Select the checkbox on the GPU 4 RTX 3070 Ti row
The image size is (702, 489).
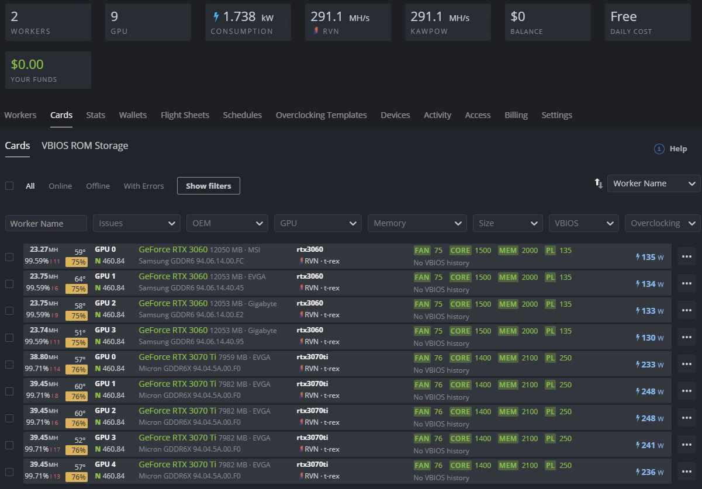9,471
